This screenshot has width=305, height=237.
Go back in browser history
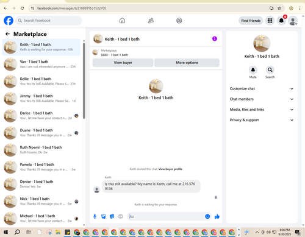click(5, 8)
